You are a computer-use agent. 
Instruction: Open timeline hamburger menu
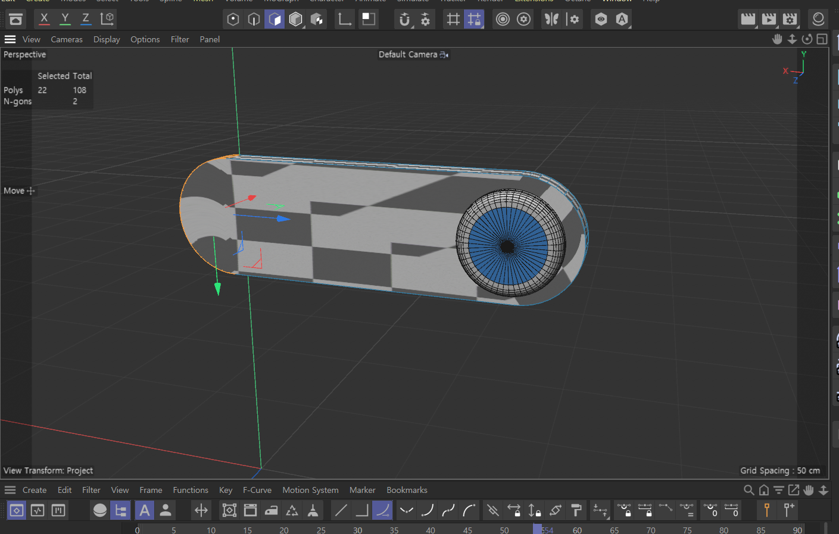pos(10,490)
